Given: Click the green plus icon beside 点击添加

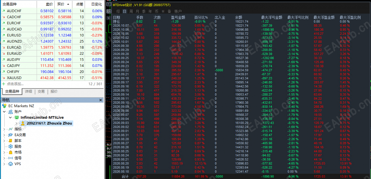Looking at the screenshot, I should (x=4, y=84).
